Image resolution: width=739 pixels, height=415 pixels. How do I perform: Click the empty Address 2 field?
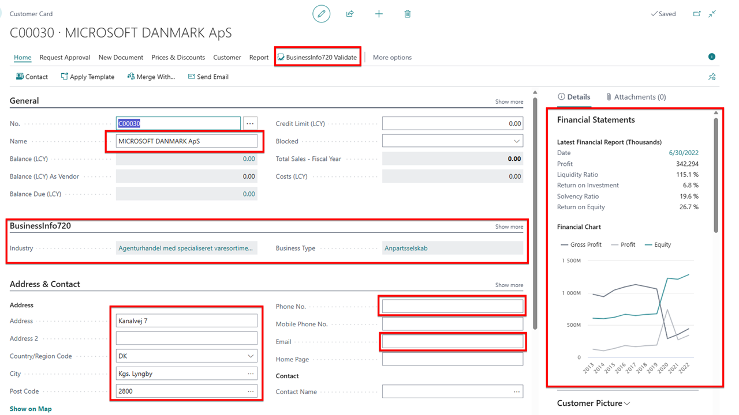pyautogui.click(x=186, y=338)
